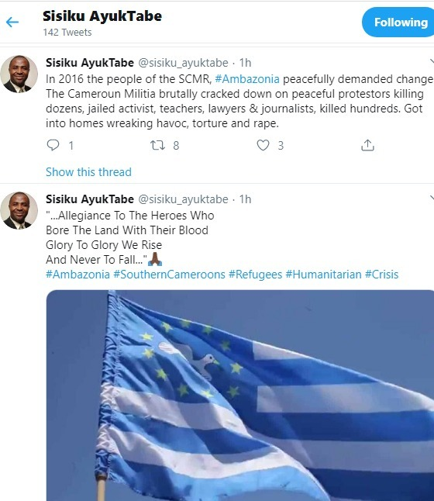Image resolution: width=434 pixels, height=501 pixels.
Task: Like the tweet showing 3 likes
Action: (263, 145)
